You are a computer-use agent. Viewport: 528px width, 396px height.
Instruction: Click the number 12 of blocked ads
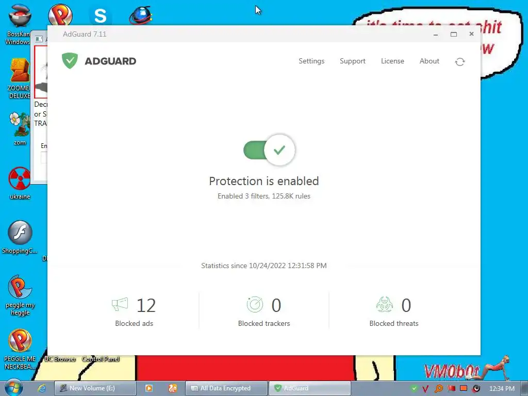point(146,305)
